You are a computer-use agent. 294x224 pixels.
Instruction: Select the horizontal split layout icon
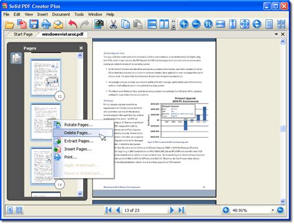pyautogui.click(x=152, y=24)
